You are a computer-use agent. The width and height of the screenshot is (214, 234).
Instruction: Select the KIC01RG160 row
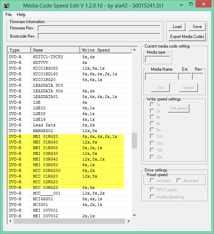tap(69, 74)
